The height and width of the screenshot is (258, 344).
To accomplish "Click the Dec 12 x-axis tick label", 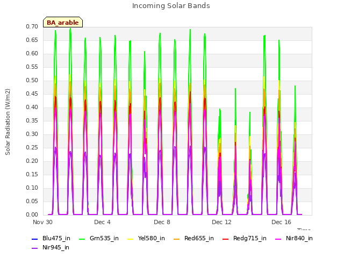I will pos(221,222).
